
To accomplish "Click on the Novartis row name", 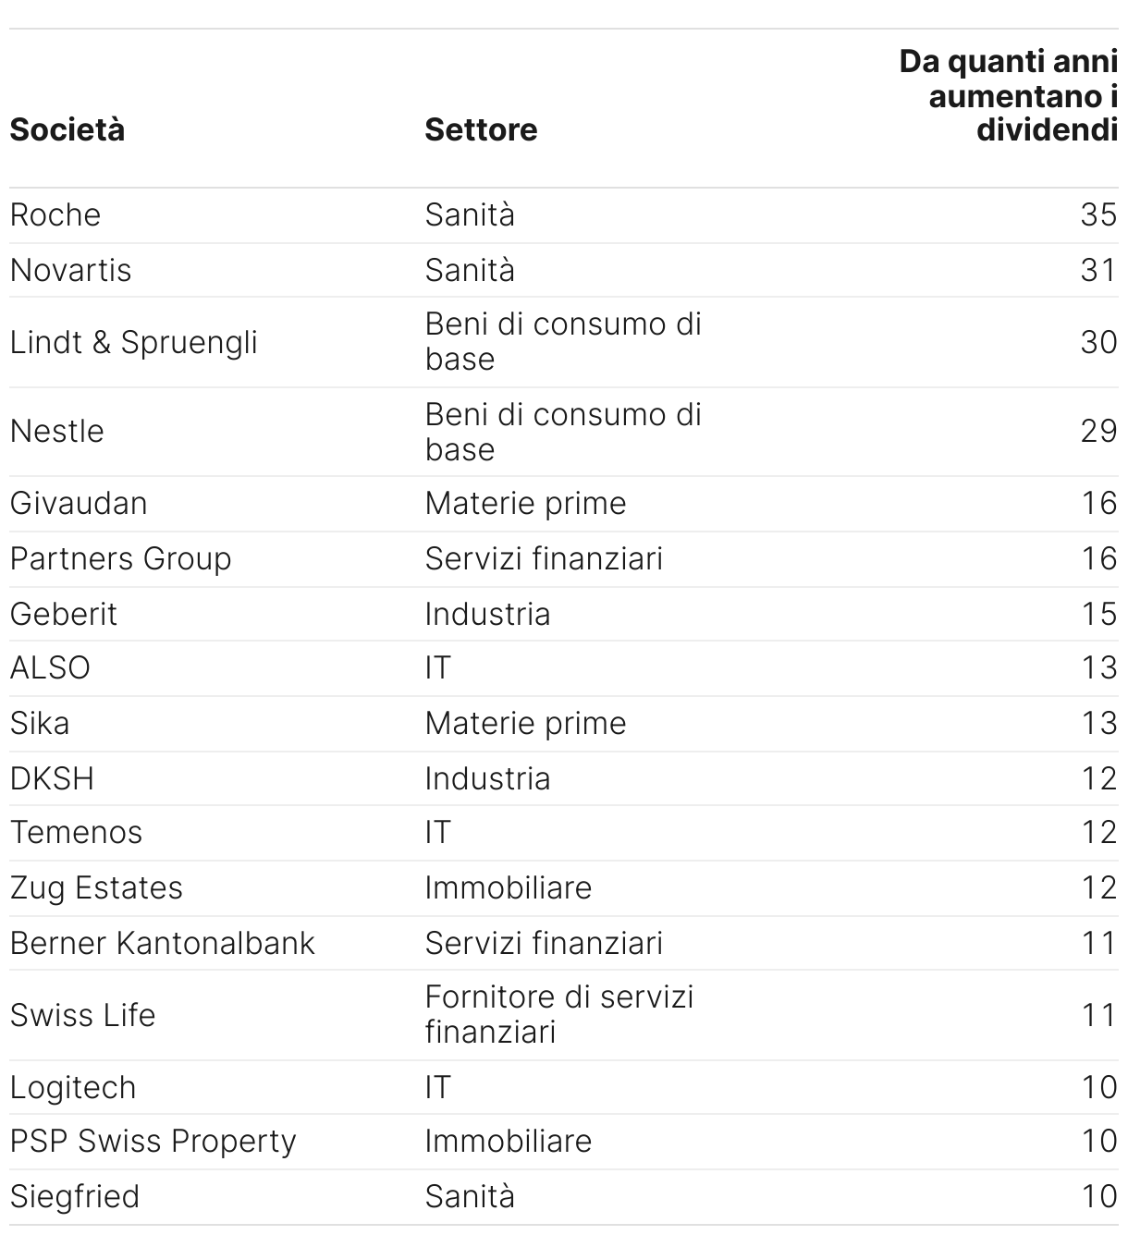I will [x=71, y=270].
